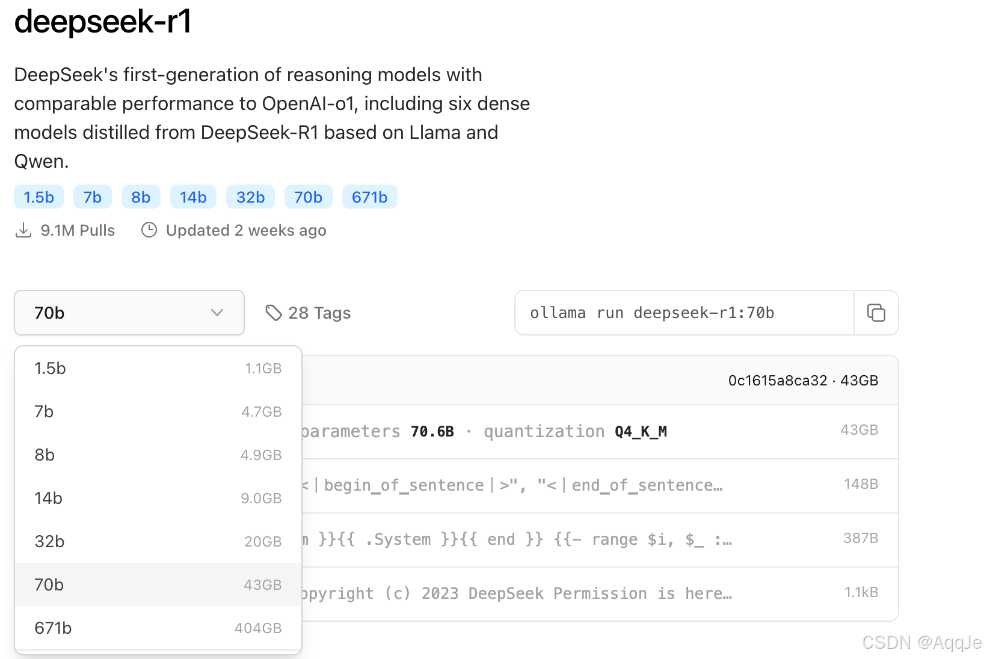Image resolution: width=984 pixels, height=659 pixels.
Task: Click the blue 8b tag badge
Action: pos(141,197)
